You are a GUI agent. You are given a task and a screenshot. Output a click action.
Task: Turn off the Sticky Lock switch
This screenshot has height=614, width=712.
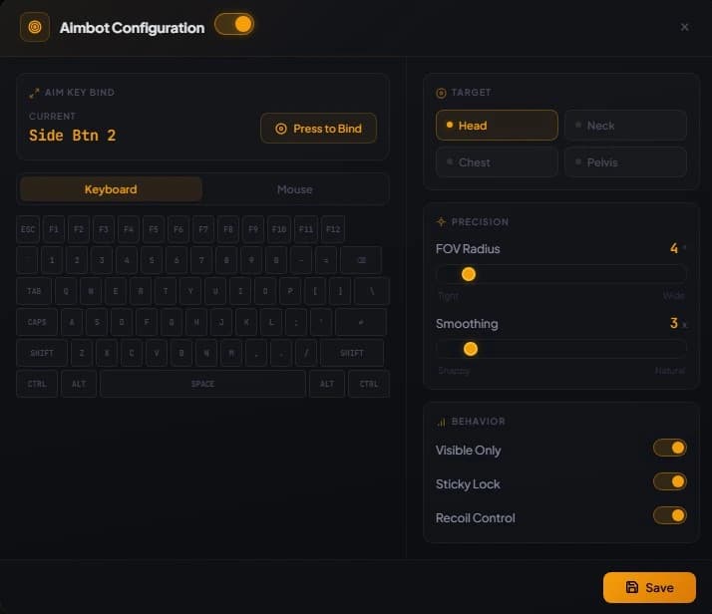(670, 482)
